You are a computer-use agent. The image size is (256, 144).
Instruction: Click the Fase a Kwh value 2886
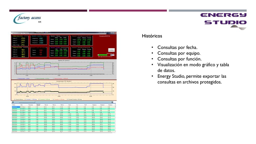(x=56, y=51)
